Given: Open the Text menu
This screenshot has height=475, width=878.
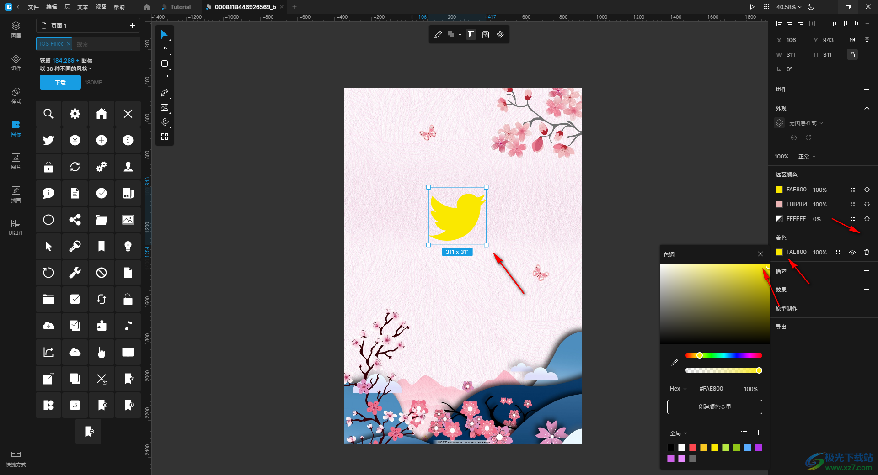Looking at the screenshot, I should (83, 7).
